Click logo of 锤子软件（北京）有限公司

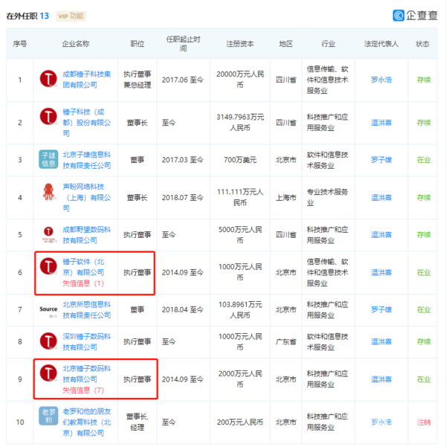48,266
